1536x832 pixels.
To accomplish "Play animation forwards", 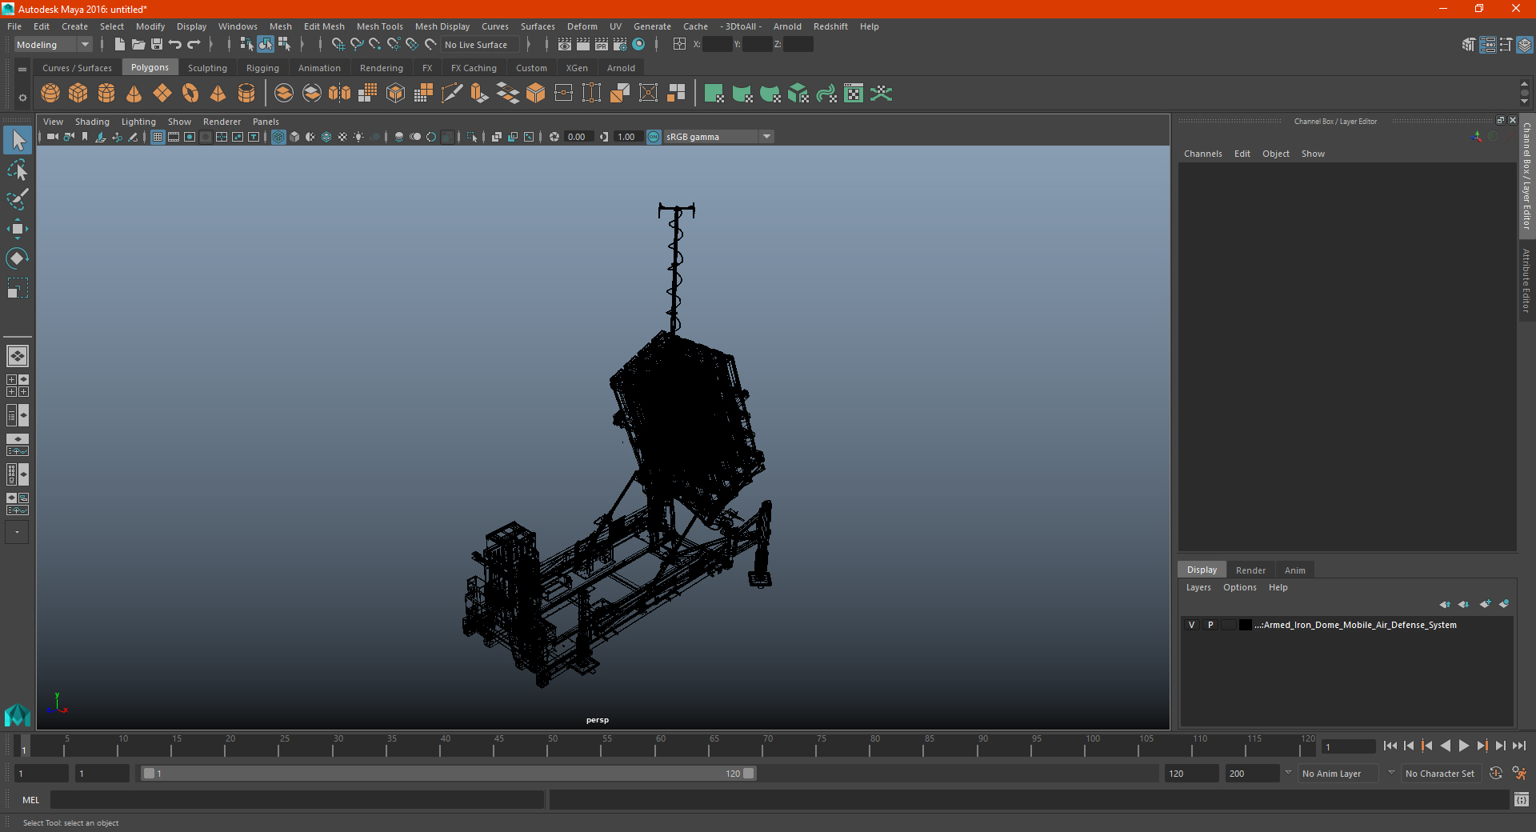I will point(1463,746).
